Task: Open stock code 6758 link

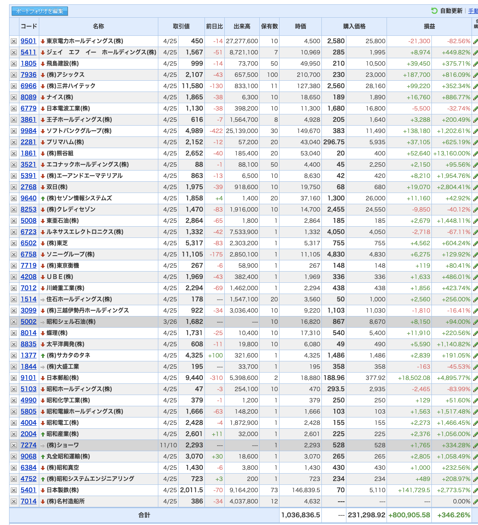Action: [28, 254]
